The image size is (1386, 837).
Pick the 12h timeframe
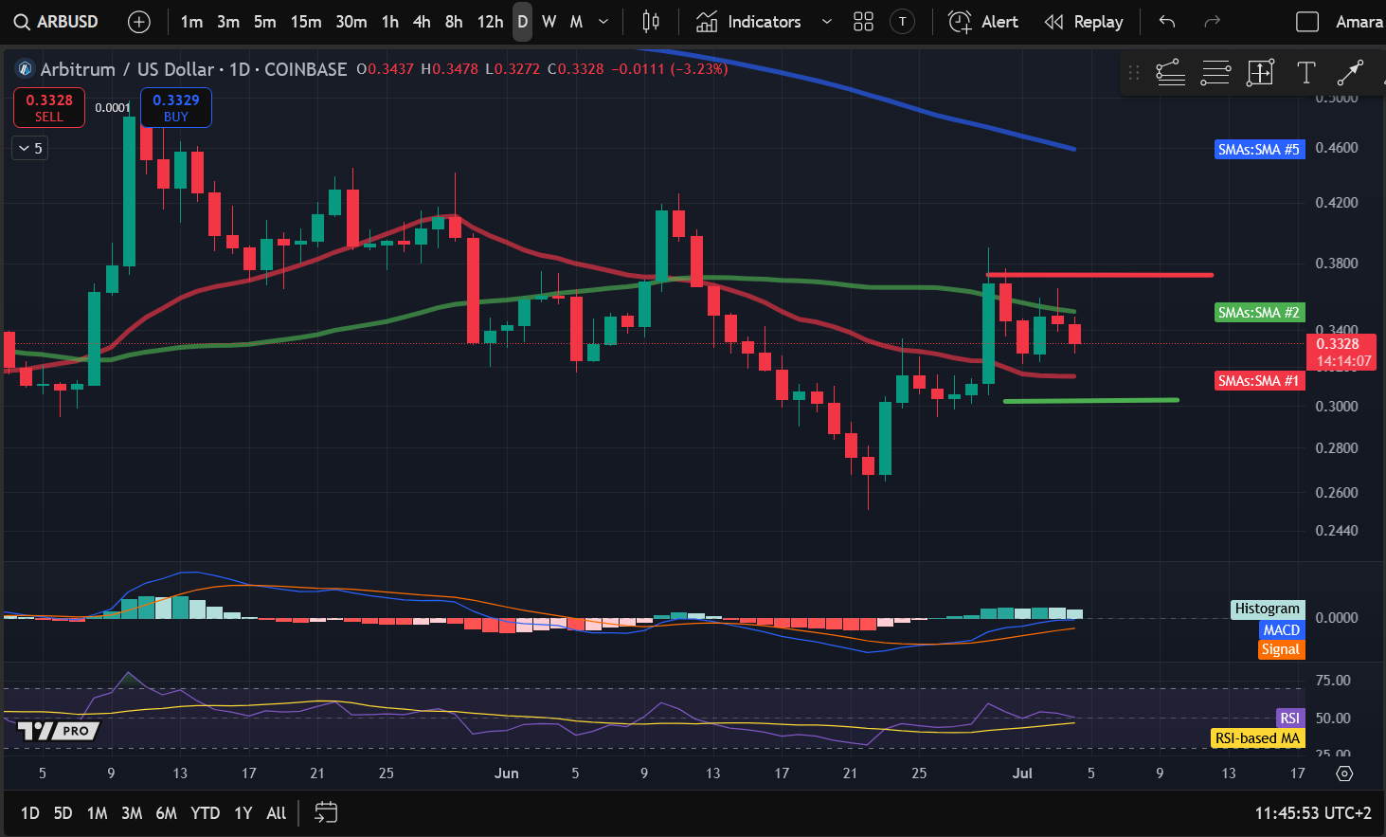pyautogui.click(x=490, y=22)
